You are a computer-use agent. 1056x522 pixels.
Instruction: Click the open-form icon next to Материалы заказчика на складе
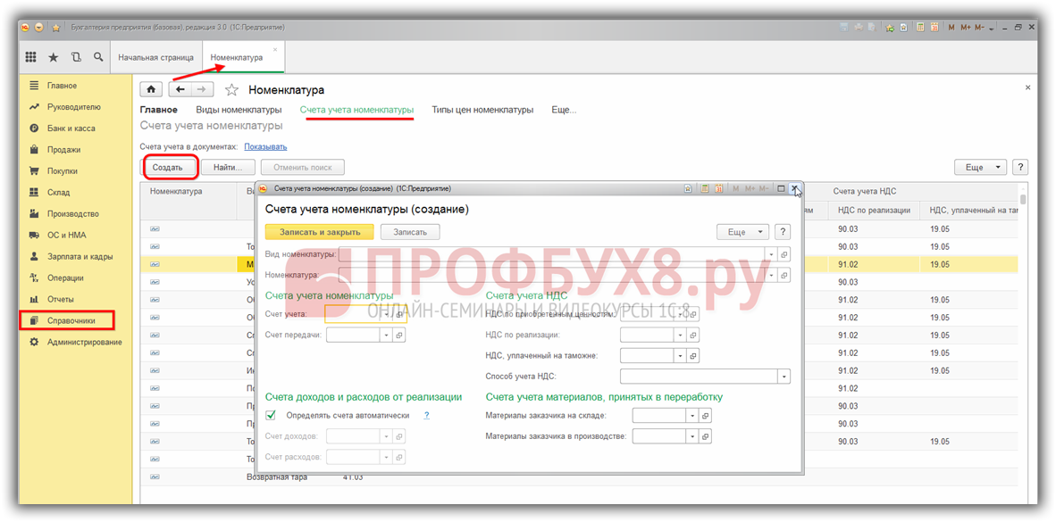(x=705, y=416)
